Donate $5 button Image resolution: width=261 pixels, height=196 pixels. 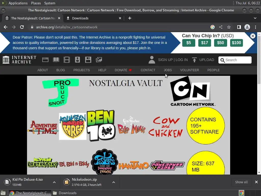tap(189, 43)
